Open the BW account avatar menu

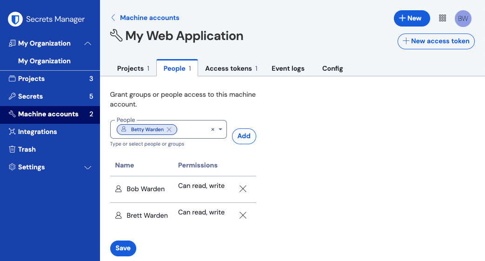(463, 18)
